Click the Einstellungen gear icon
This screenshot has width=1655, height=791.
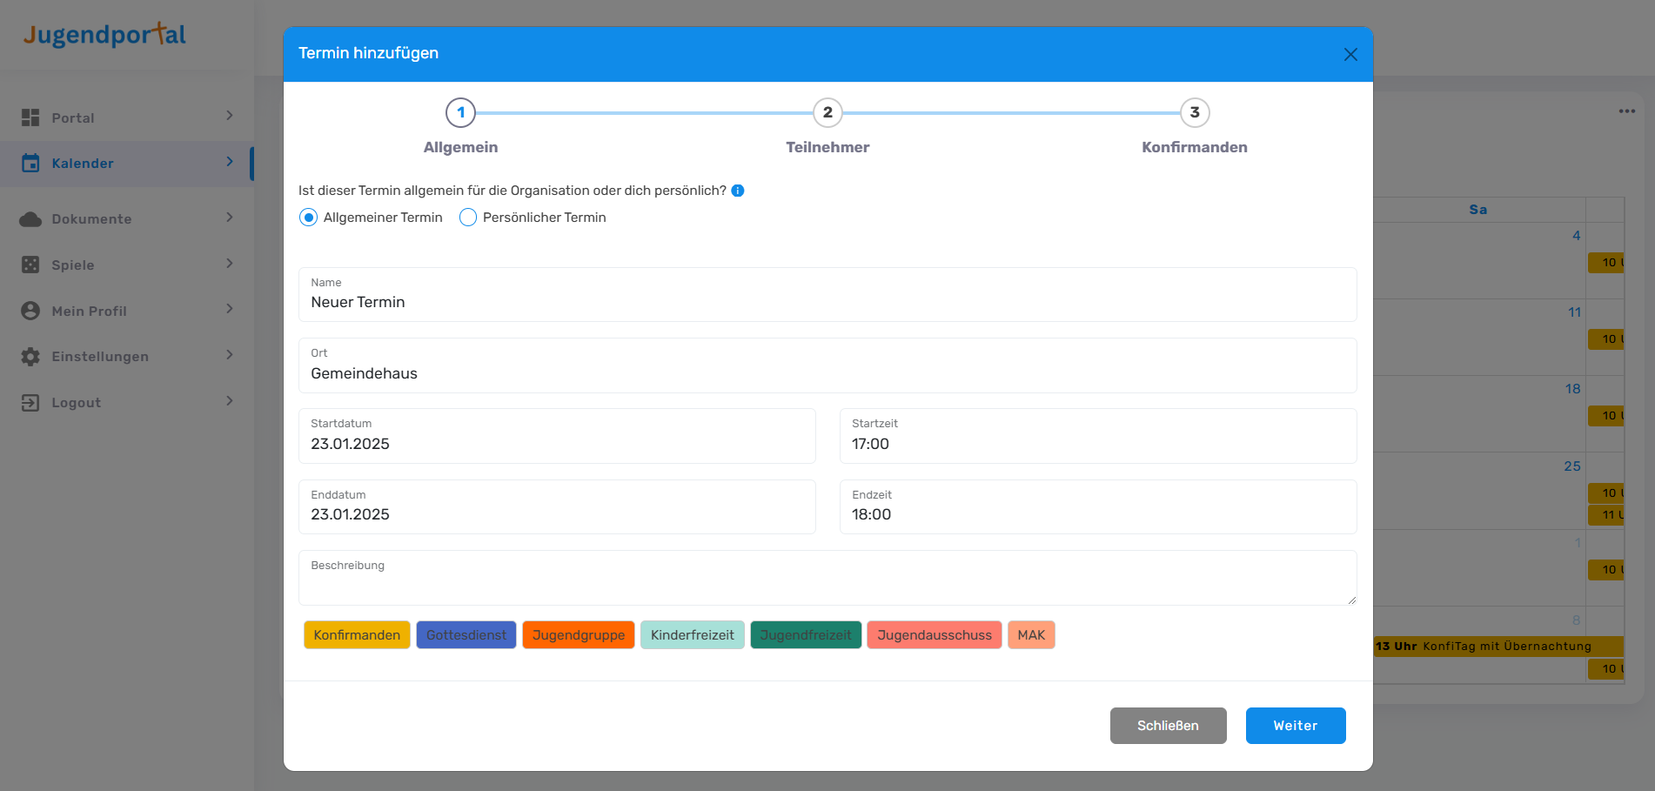30,357
